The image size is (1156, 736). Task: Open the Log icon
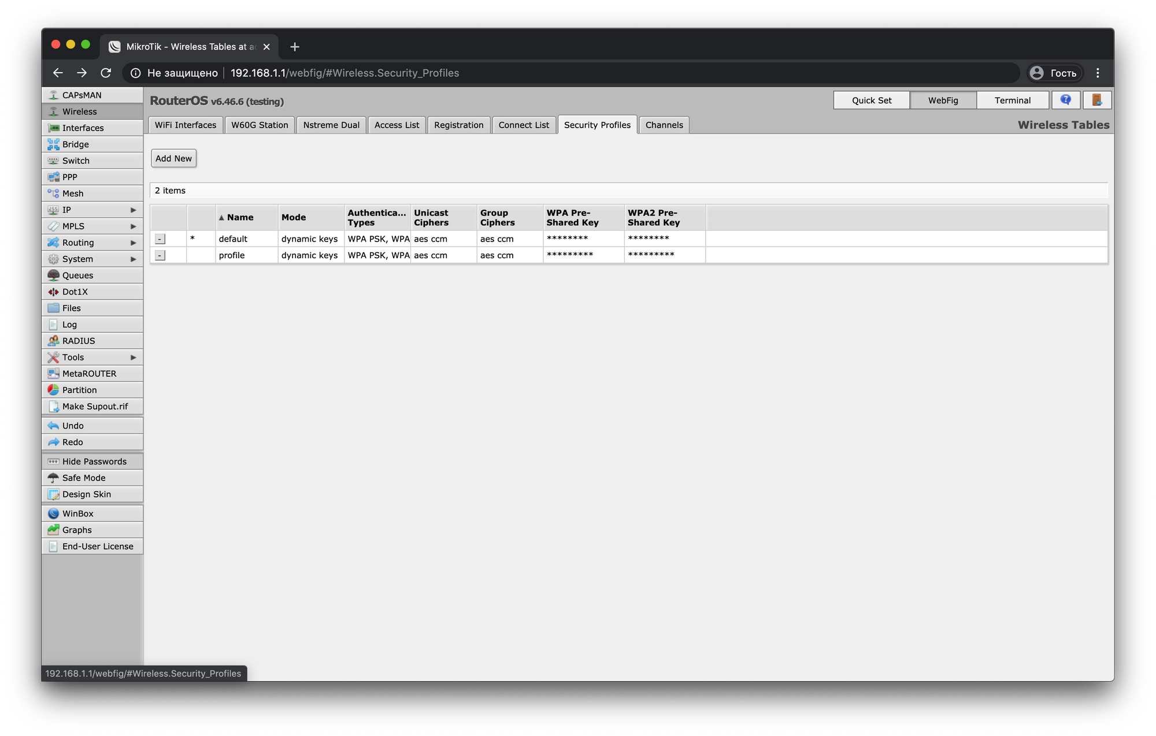click(x=54, y=325)
